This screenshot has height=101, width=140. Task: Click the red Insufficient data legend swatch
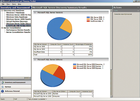(88, 21)
